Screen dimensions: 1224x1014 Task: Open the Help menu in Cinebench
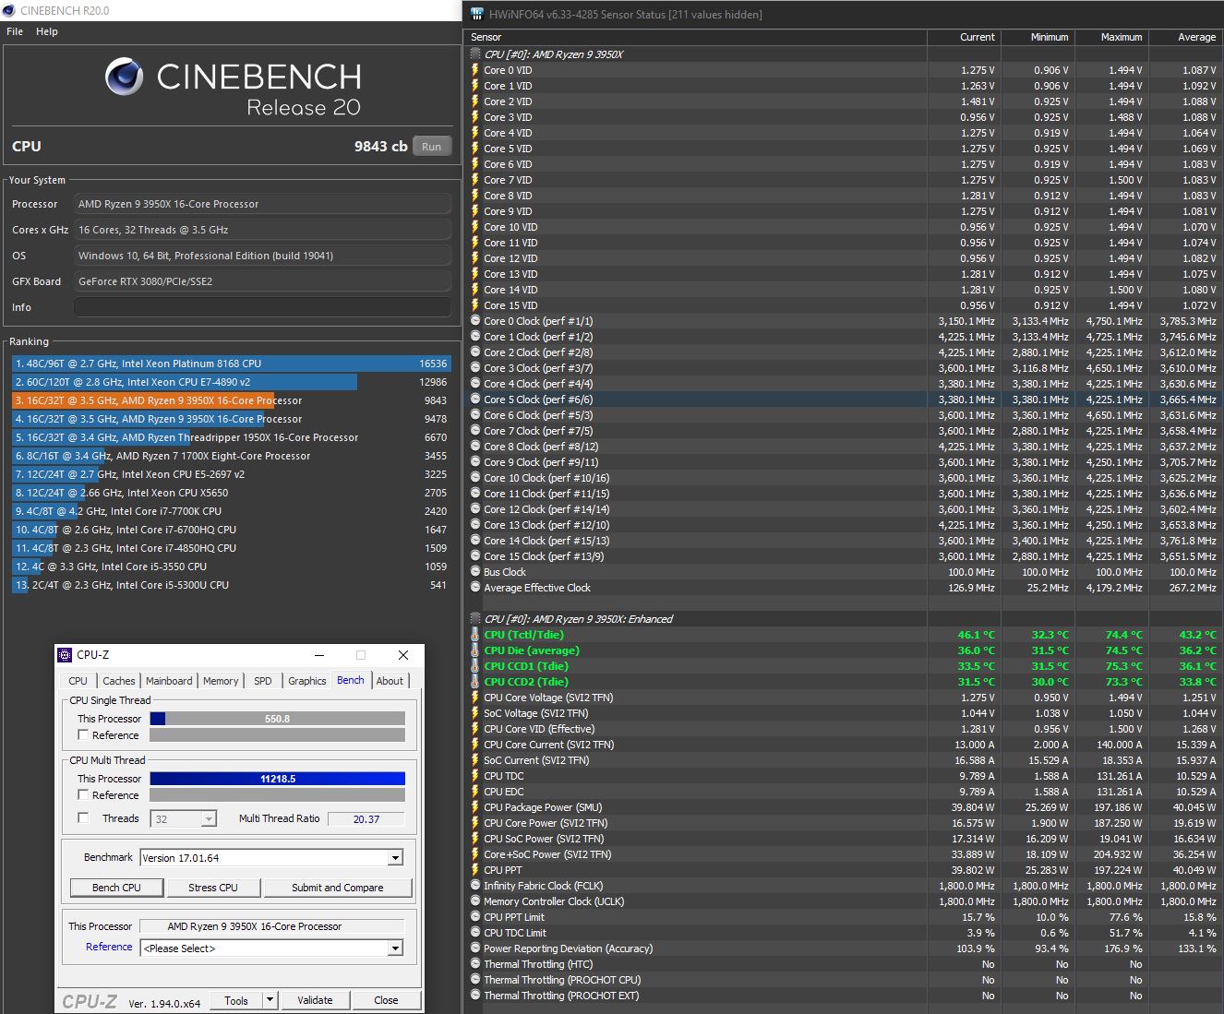tap(47, 31)
